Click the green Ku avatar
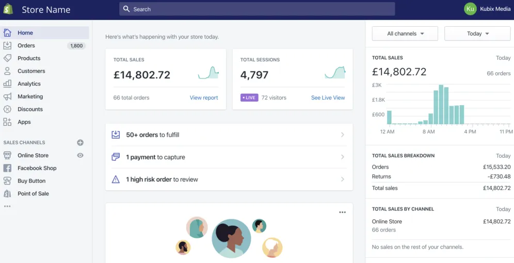Screen dimensions: 514x263 (470, 9)
